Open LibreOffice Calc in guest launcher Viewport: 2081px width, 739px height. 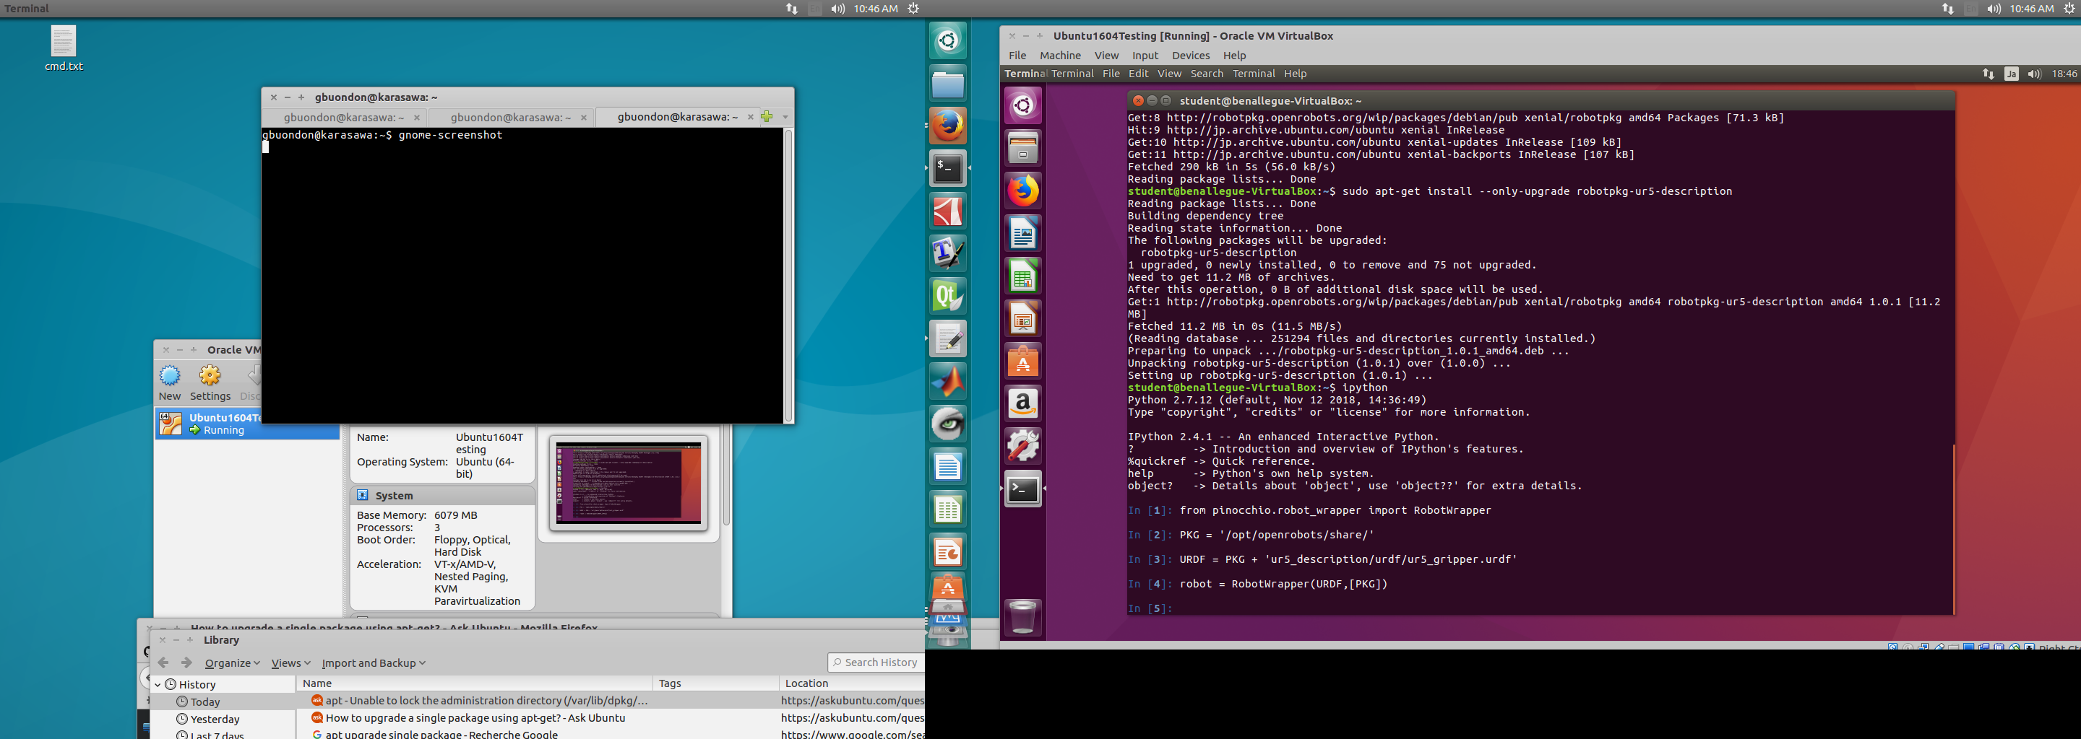pos(1022,276)
